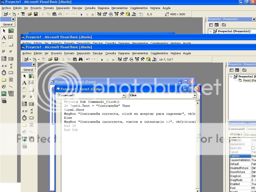Open Menu Editor in the '4800 x 3600' toolbar

tap(23, 14)
